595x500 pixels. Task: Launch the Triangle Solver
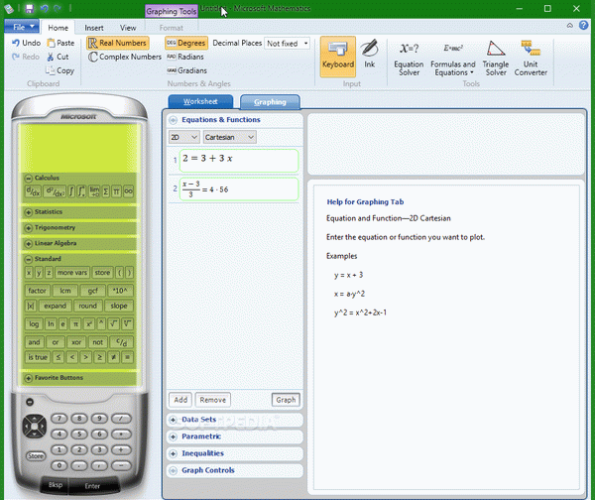(496, 59)
